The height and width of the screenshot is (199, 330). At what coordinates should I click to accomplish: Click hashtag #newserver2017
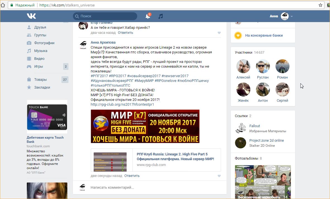175,76
